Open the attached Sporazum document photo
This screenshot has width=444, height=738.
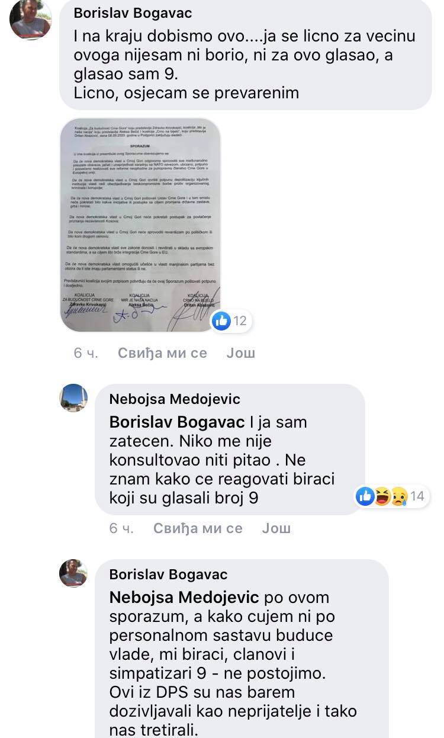click(x=140, y=225)
